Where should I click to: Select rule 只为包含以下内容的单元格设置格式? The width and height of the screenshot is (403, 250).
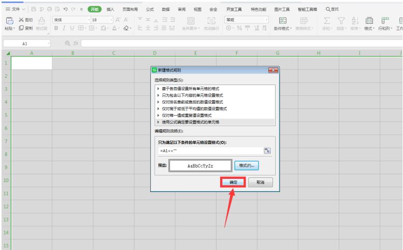[215, 95]
